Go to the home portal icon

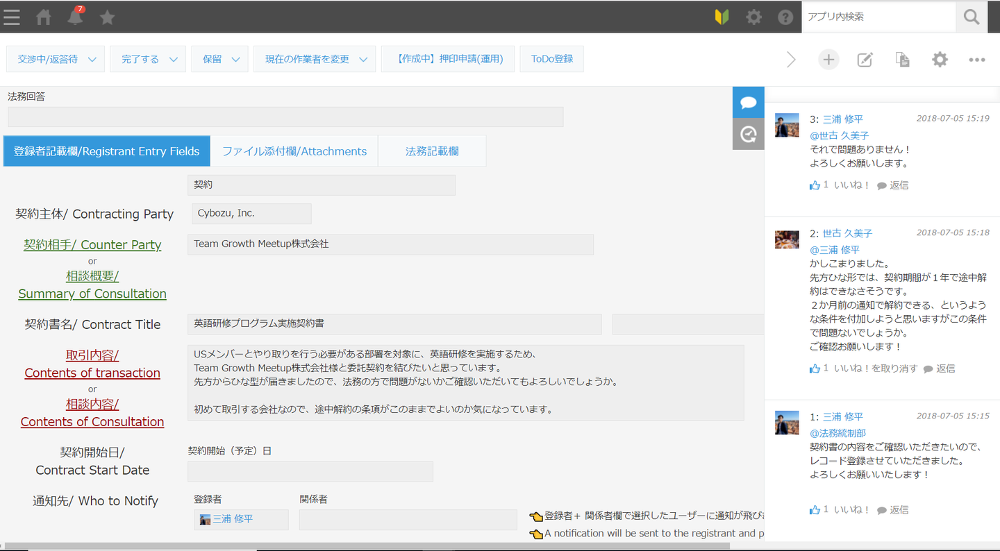(x=44, y=17)
